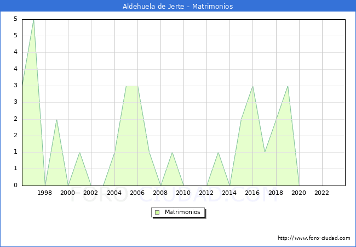The width and height of the screenshot is (356, 247).
Task: Click the 2006 x-axis label
Action: pos(137,193)
